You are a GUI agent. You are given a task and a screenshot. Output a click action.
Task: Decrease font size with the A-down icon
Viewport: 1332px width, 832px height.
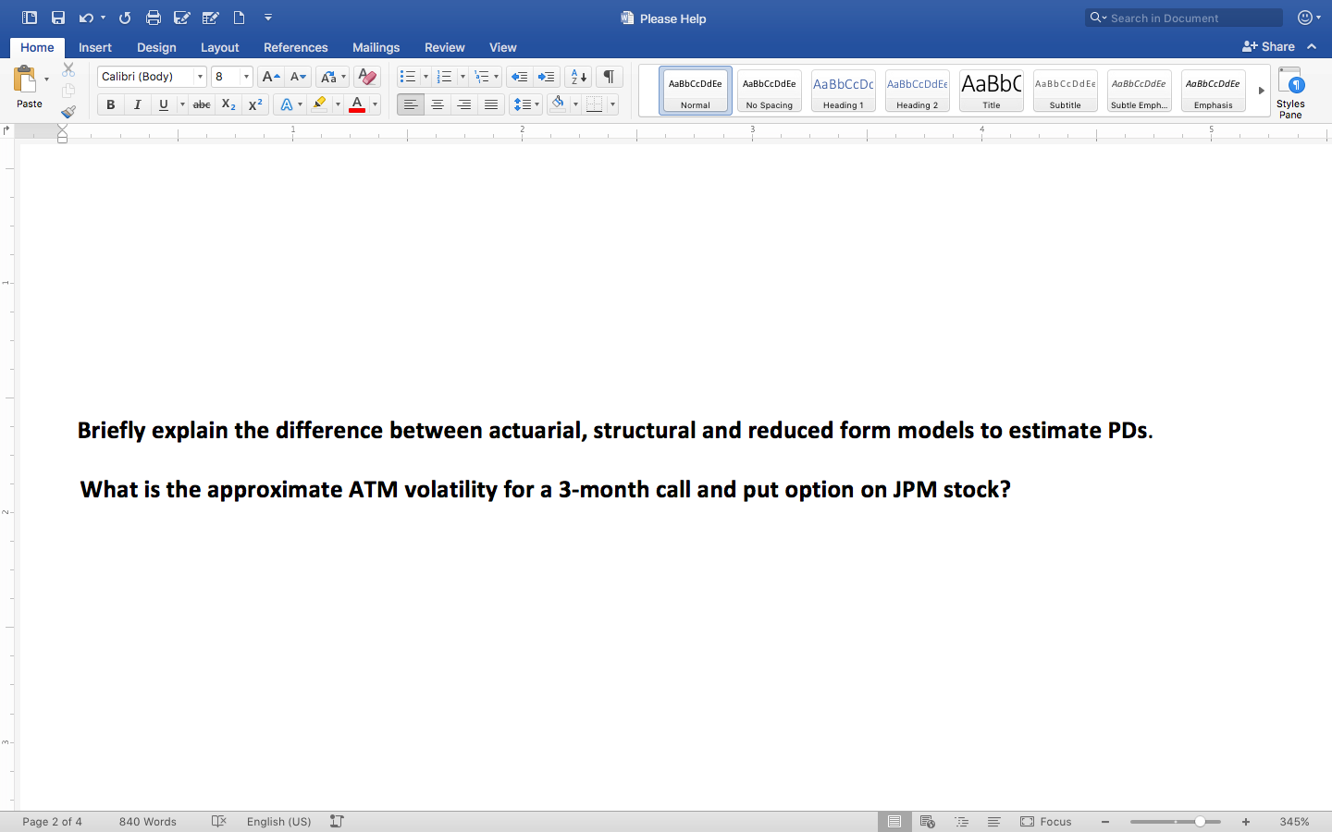(x=298, y=77)
